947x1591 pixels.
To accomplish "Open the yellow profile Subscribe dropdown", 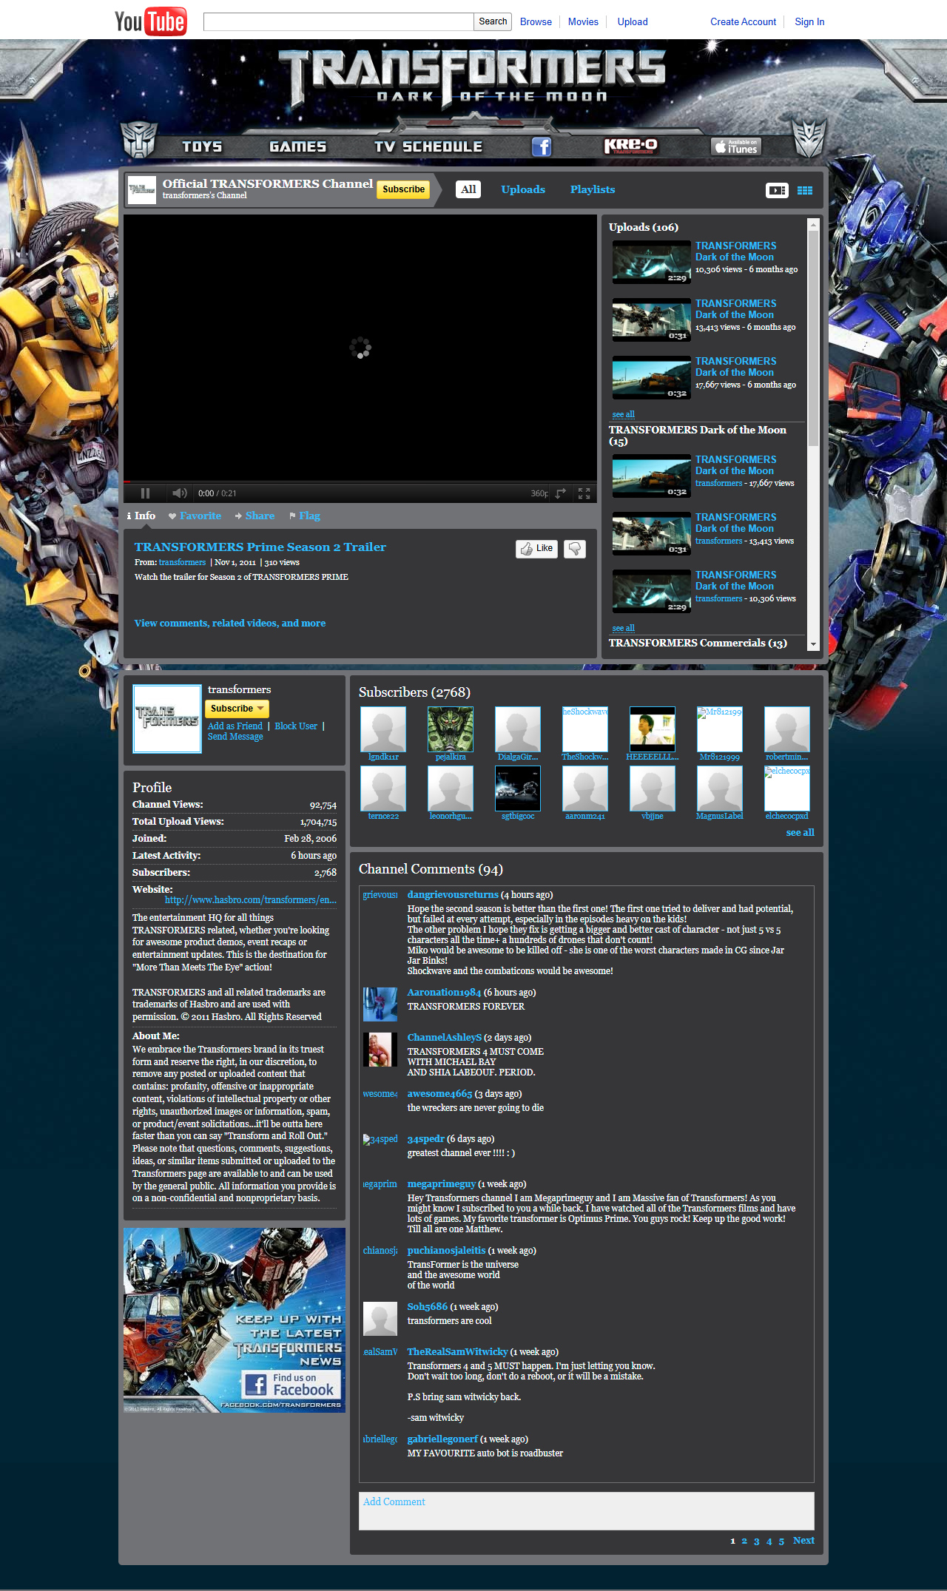I will point(237,709).
